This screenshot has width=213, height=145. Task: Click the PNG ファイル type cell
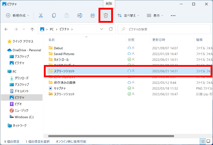point(204,88)
